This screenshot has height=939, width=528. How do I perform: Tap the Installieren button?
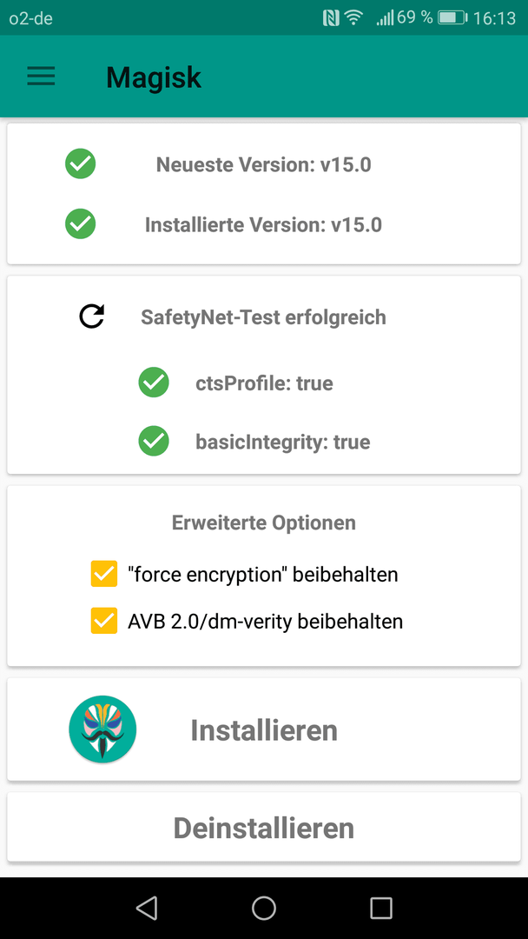pos(264,729)
